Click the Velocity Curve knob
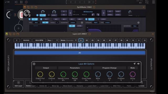 point(63,74)
